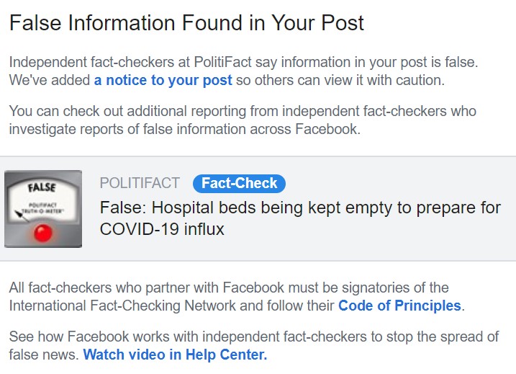
Task: Click the blue Fact-Check badge
Action: point(239,183)
